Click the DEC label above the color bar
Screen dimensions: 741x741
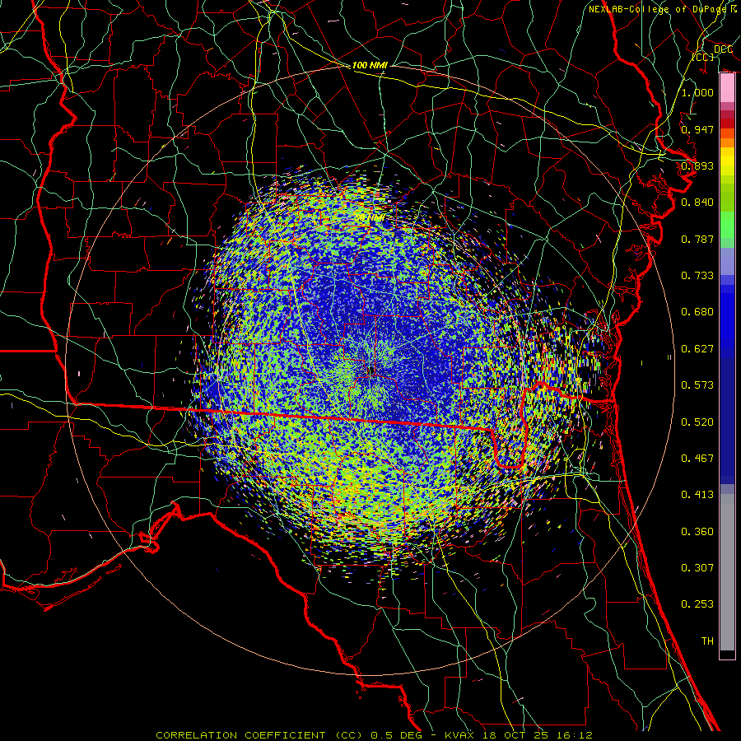point(723,49)
